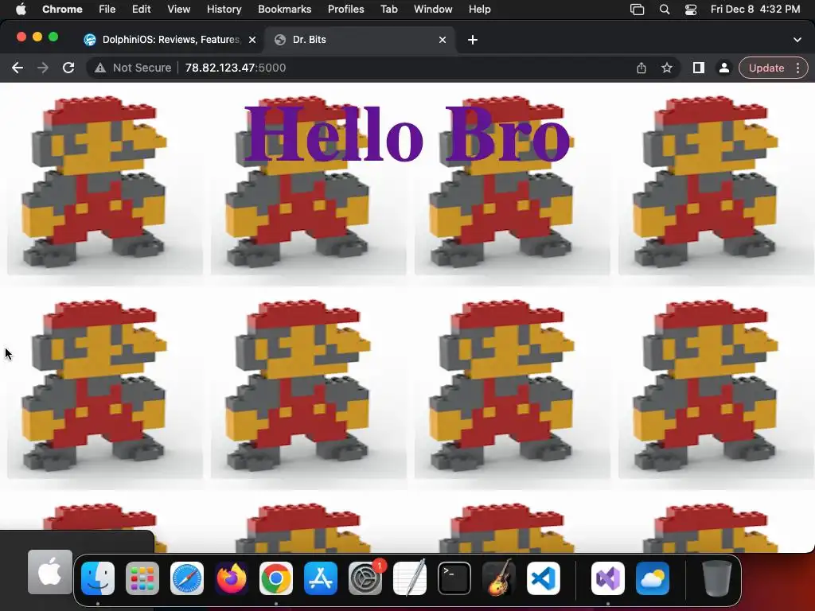Launch GarageBand from the Dock
This screenshot has width=815, height=611.
point(499,578)
